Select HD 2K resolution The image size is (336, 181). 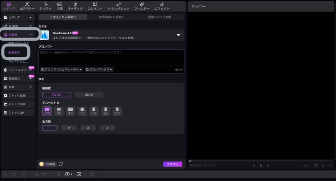point(57,94)
